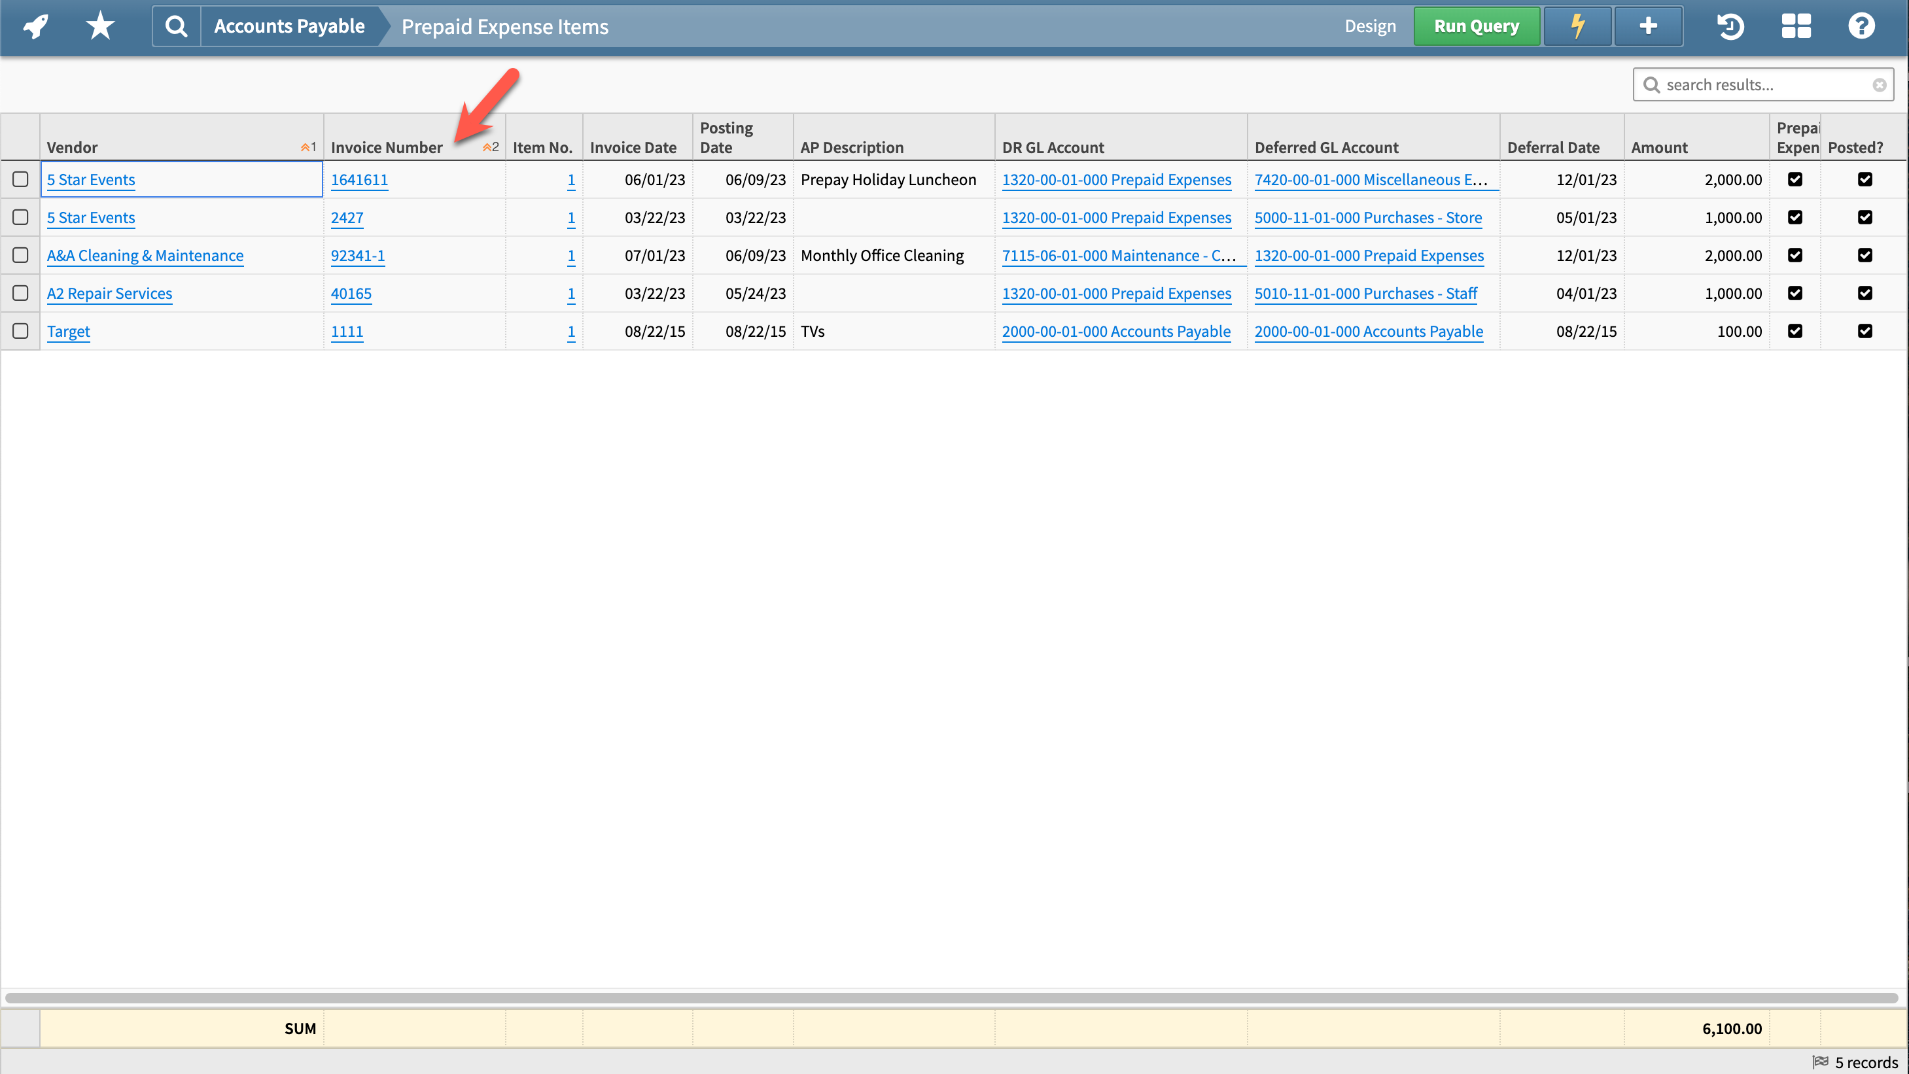Switch to Design mode
1909x1074 pixels.
click(1370, 26)
